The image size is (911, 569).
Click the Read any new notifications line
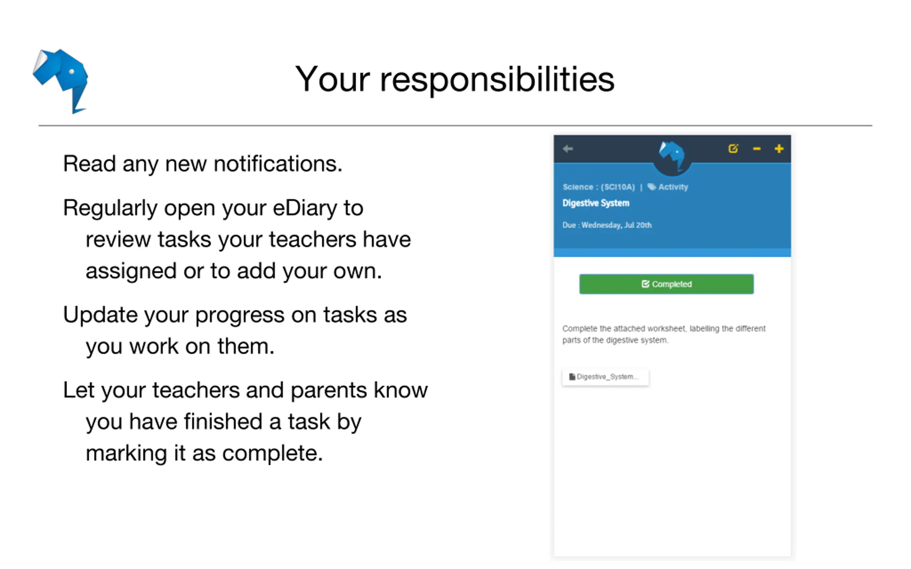(202, 164)
